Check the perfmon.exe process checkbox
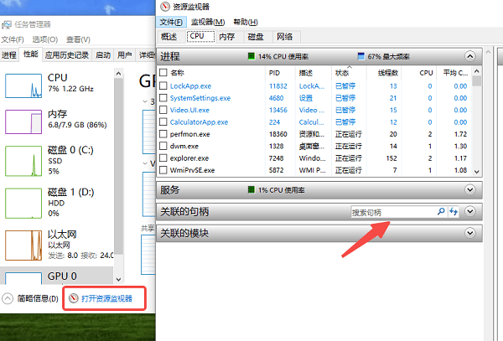503x341 pixels. 163,134
